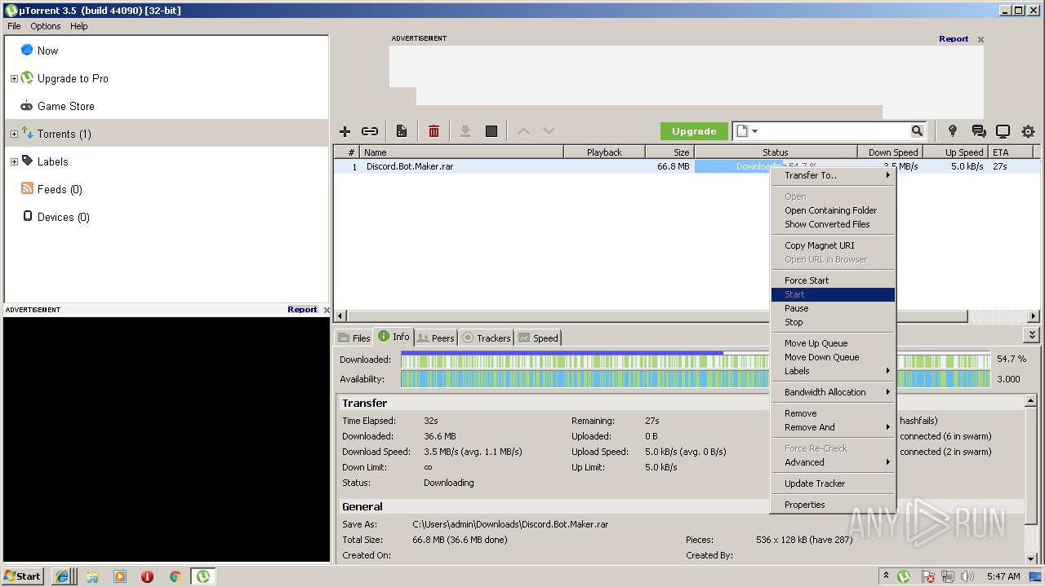Click the Stop Torrent square icon
Image resolution: width=1045 pixels, height=587 pixels.
(x=491, y=131)
